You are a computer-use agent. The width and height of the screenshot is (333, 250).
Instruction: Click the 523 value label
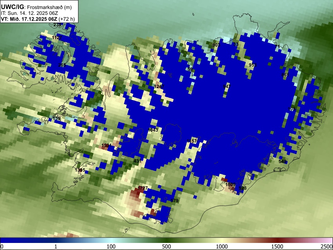(243, 188)
